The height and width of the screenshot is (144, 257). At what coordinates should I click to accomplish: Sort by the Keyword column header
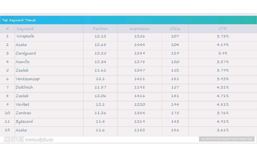pyautogui.click(x=25, y=29)
